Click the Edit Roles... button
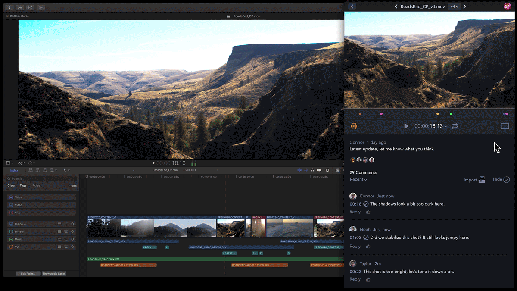Screen dimensions: 517x291 (x=28, y=274)
